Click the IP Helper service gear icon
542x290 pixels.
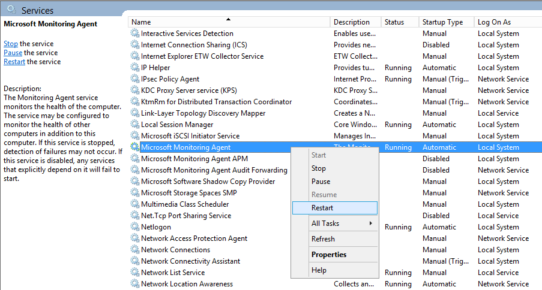tap(135, 68)
